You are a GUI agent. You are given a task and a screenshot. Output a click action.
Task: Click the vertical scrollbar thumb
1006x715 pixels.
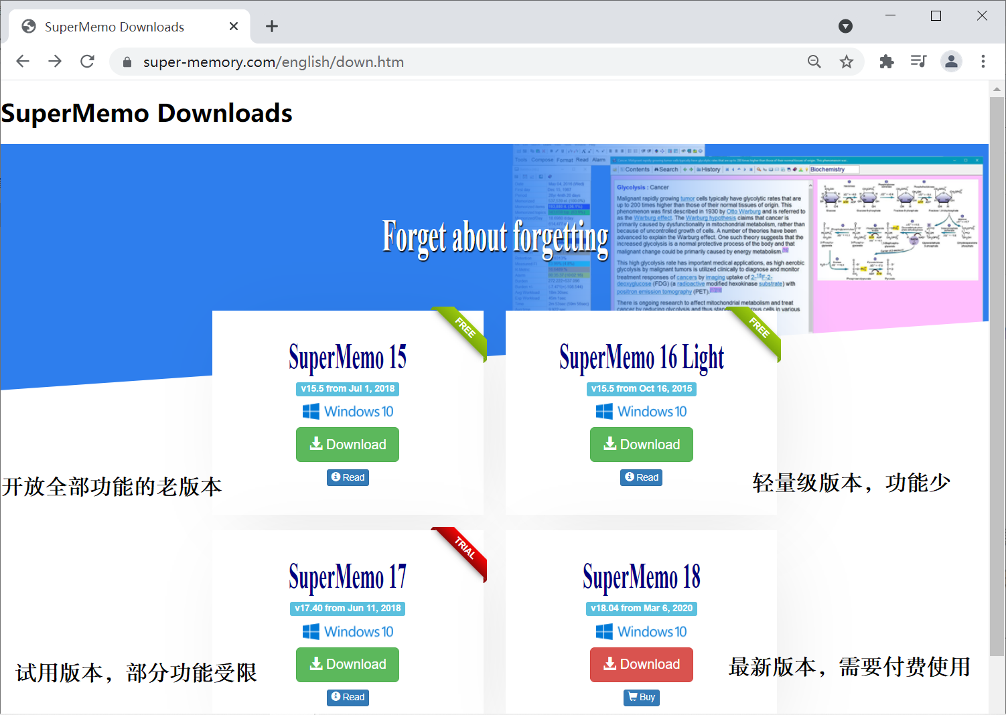[x=997, y=375]
